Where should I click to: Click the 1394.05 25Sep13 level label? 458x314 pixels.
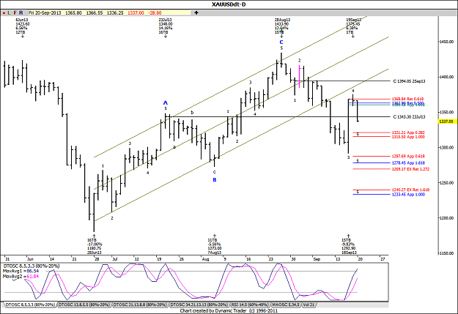(409, 81)
